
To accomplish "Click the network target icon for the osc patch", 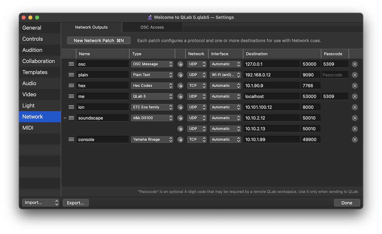I will pyautogui.click(x=180, y=64).
